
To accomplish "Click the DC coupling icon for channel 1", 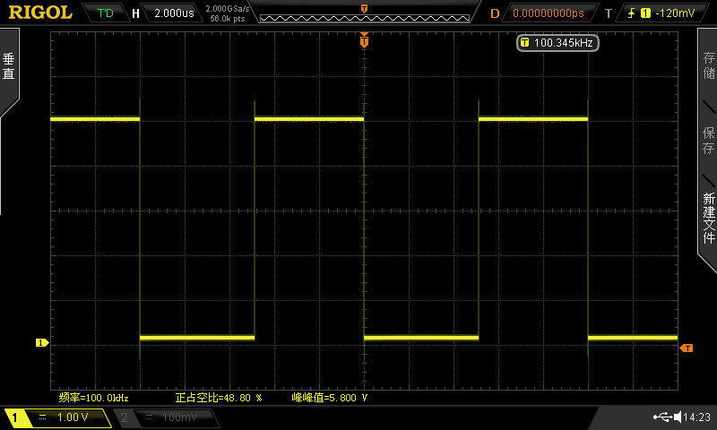I will coord(42,417).
